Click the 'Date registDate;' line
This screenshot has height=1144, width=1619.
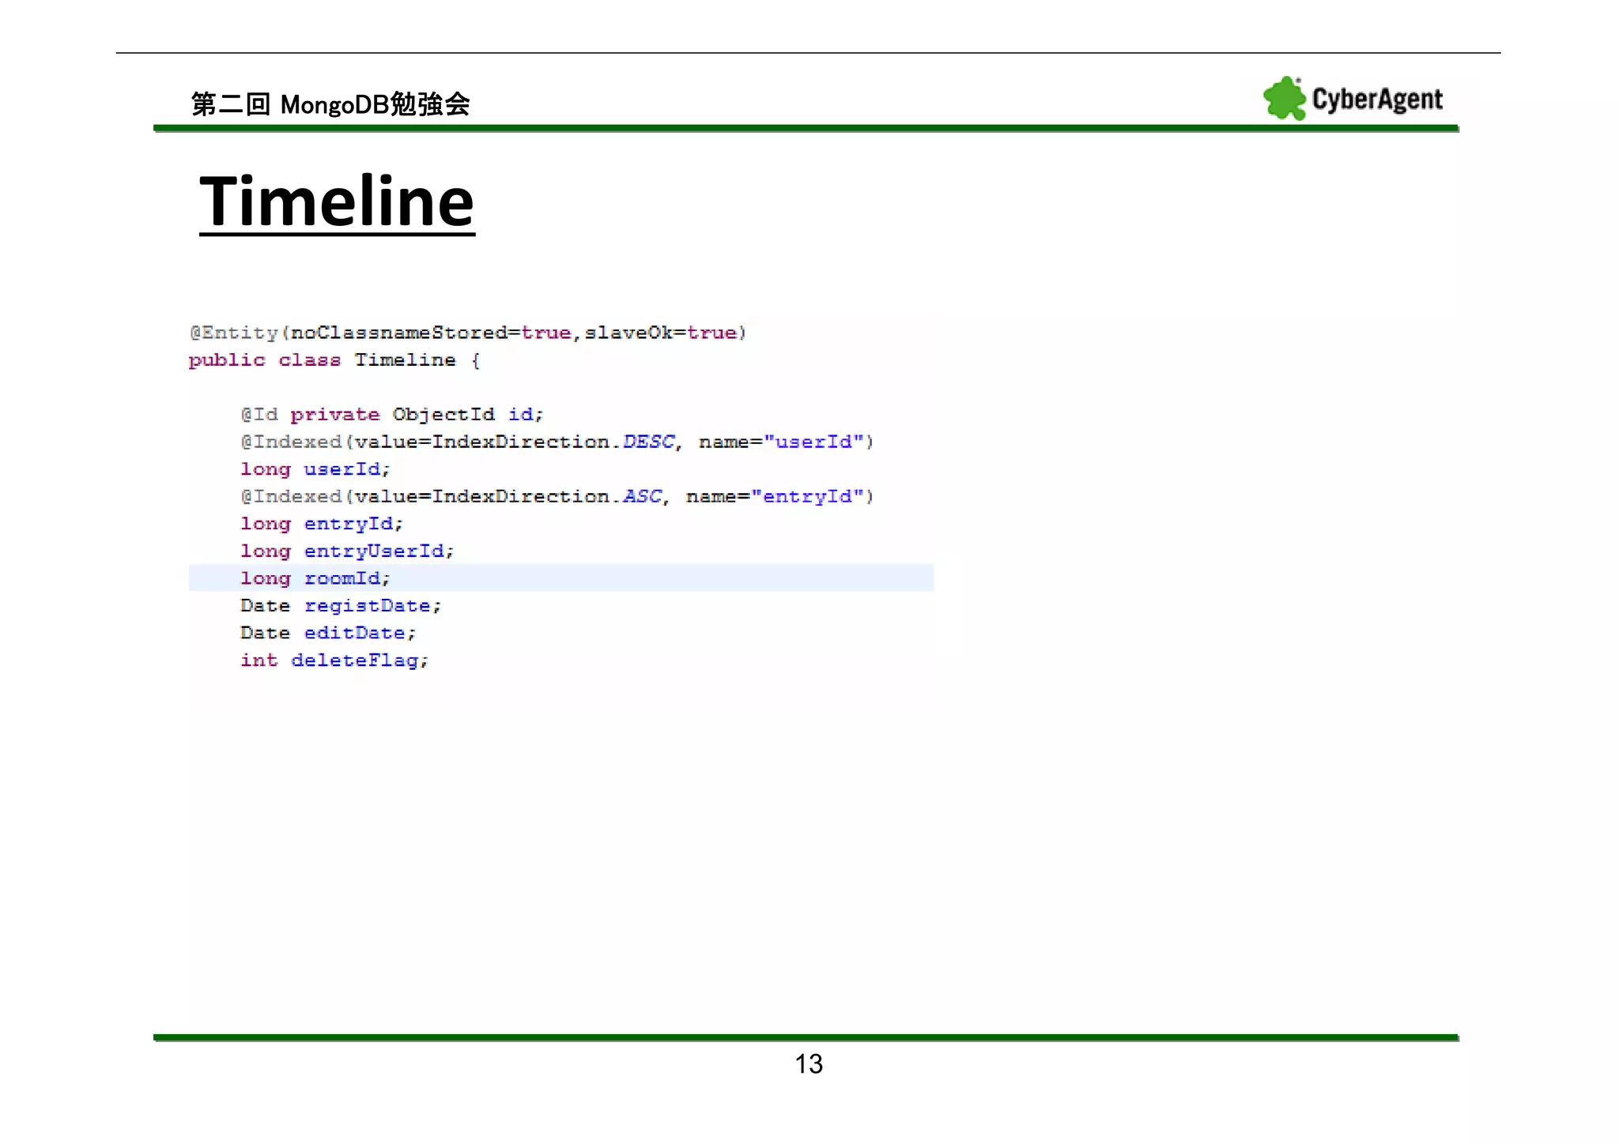click(x=341, y=606)
